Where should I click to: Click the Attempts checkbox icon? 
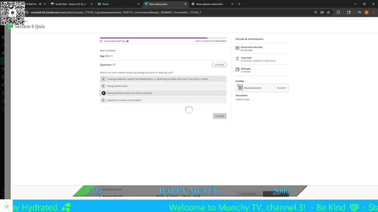click(x=237, y=69)
